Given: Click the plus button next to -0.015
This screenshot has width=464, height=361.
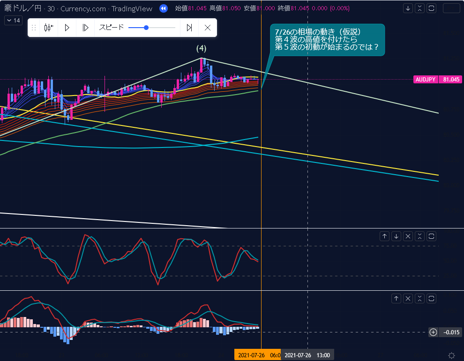Looking at the screenshot, I should point(433,332).
